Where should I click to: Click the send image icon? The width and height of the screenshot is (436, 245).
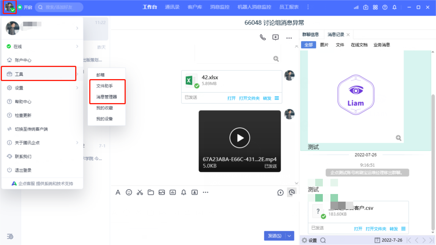(162, 192)
